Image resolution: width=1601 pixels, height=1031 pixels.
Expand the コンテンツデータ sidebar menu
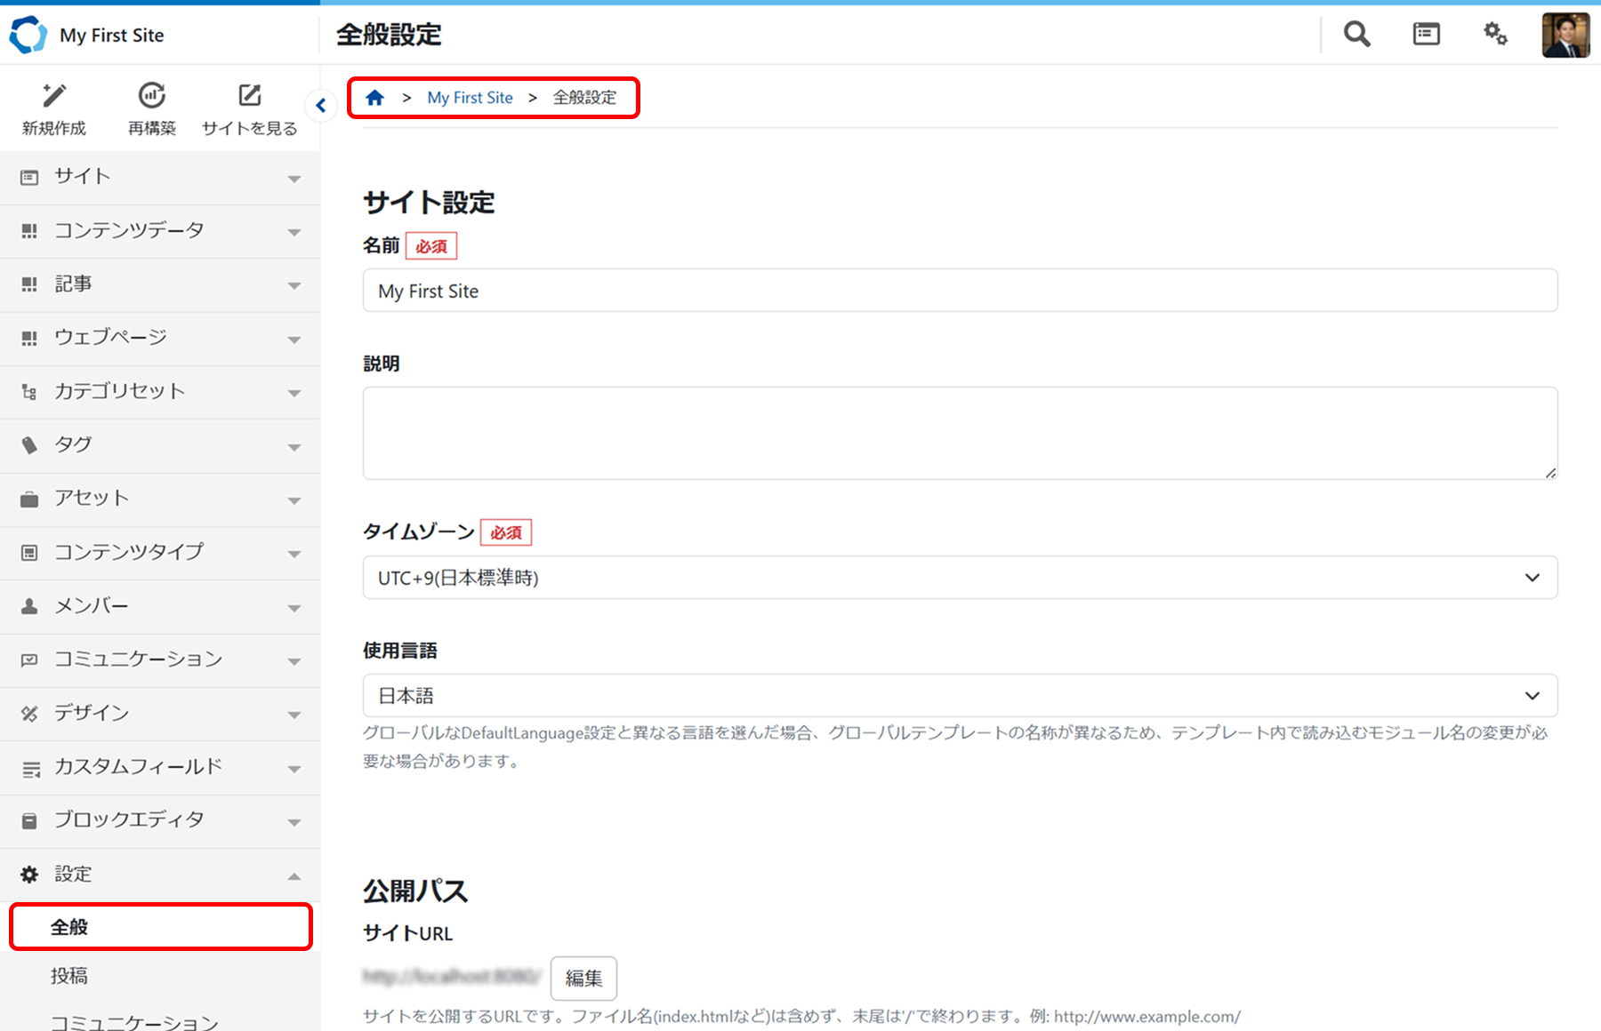coord(160,231)
